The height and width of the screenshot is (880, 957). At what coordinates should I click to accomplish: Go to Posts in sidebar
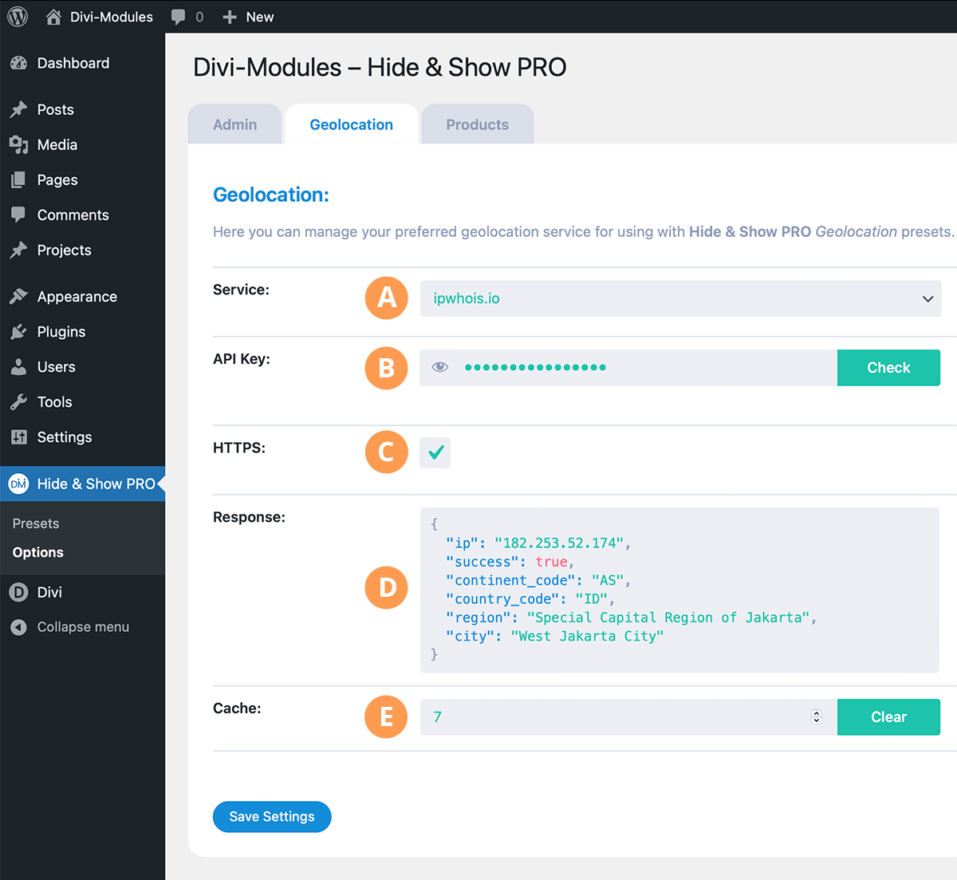pyautogui.click(x=55, y=109)
